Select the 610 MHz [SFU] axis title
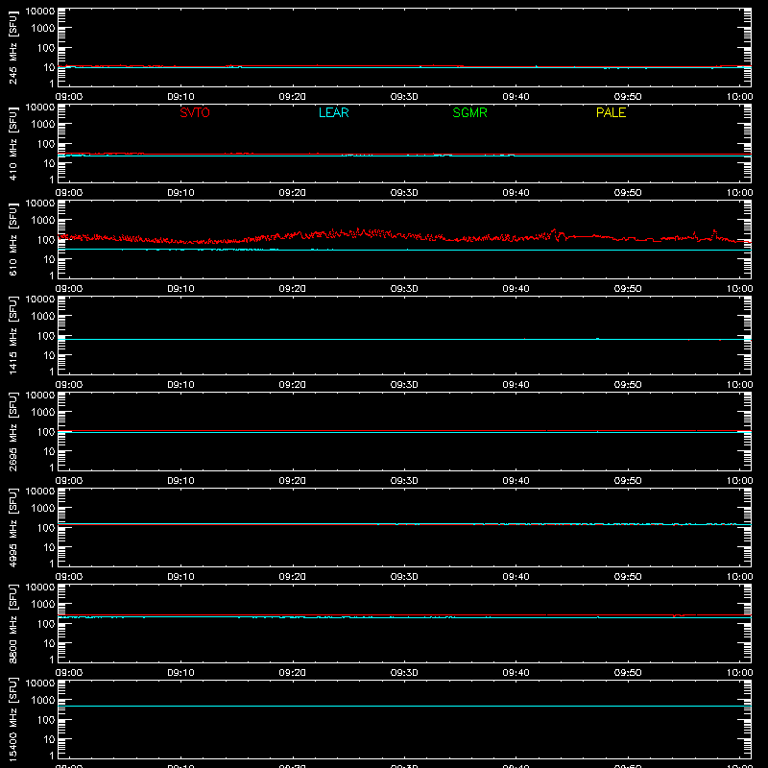The height and width of the screenshot is (768, 768). pyautogui.click(x=12, y=239)
